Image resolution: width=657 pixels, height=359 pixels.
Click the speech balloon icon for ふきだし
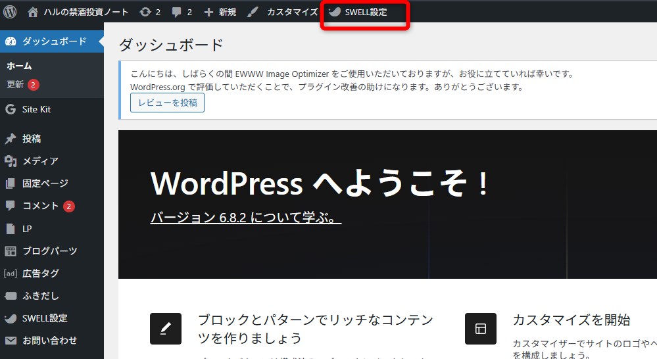coord(11,296)
